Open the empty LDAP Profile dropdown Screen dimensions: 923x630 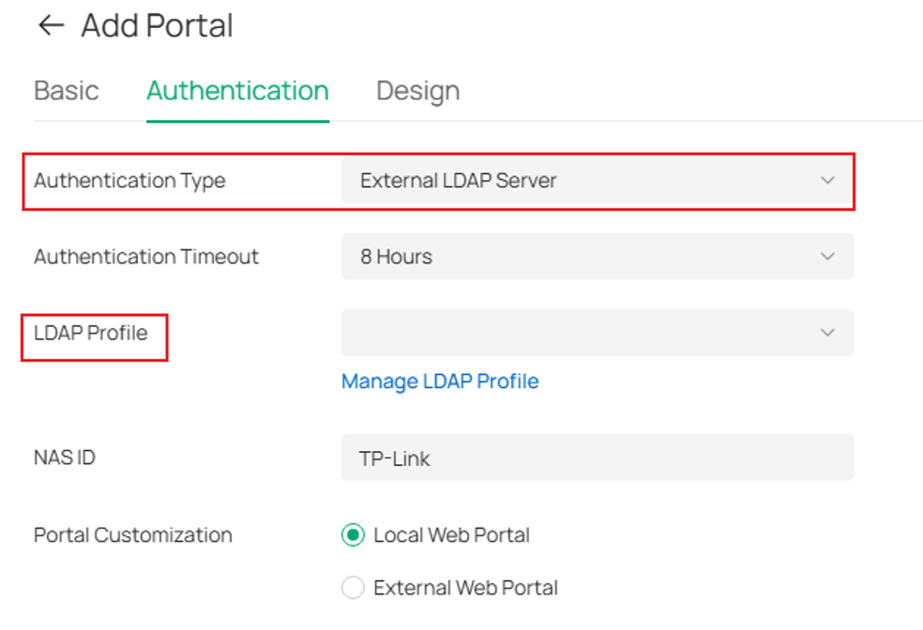(x=597, y=333)
